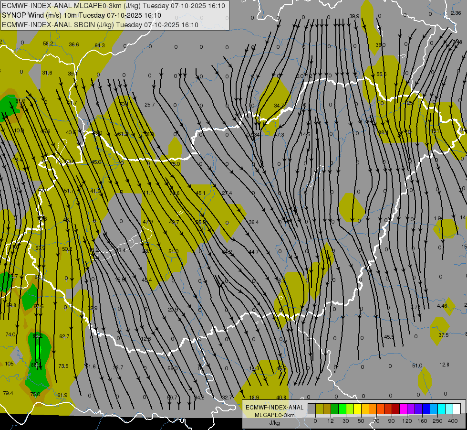Click the cyan swatch in the legend
The width and height of the screenshot is (467, 430).
coord(441,408)
